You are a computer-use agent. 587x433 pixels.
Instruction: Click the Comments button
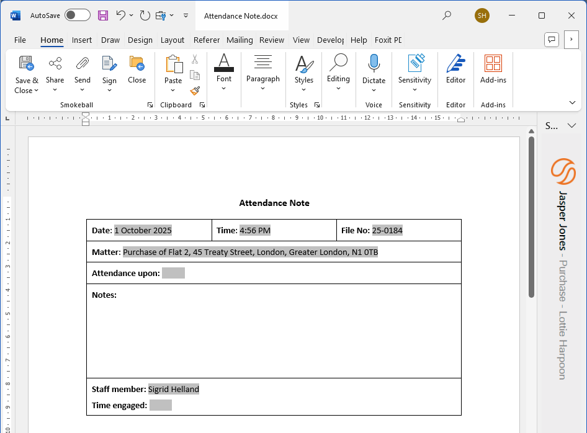point(551,40)
